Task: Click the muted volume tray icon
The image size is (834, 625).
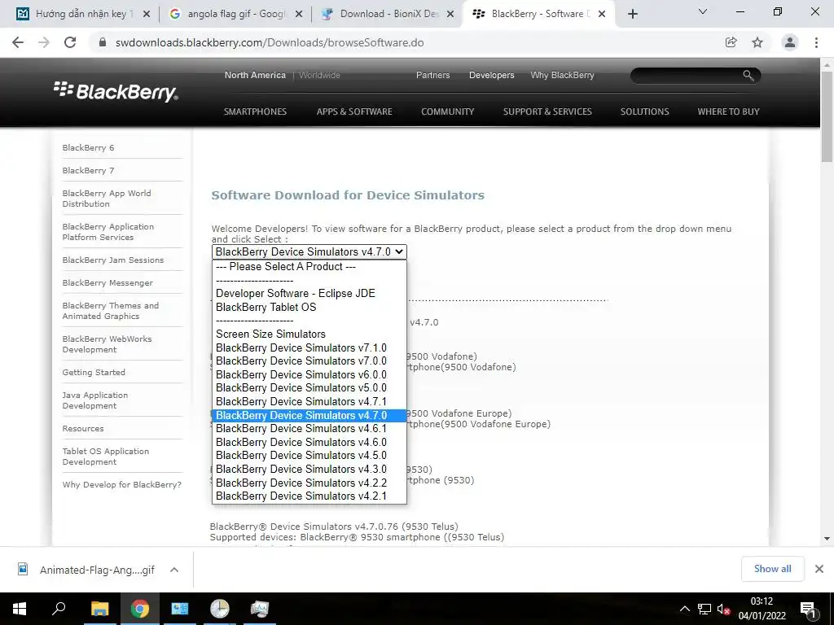Action: pyautogui.click(x=723, y=609)
